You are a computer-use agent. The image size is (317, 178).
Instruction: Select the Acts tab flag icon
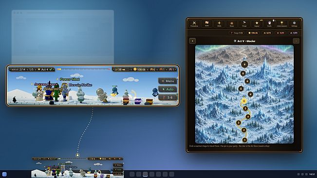(206, 24)
